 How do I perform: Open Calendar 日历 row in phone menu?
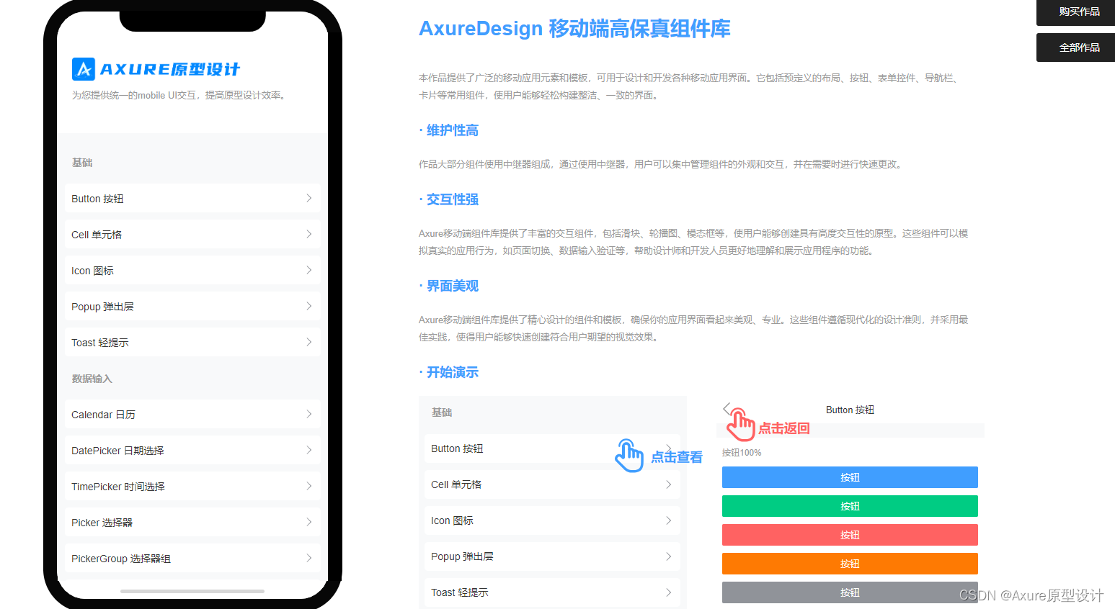click(192, 414)
